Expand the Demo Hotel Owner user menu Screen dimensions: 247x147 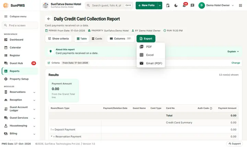pyautogui.click(x=233, y=5)
